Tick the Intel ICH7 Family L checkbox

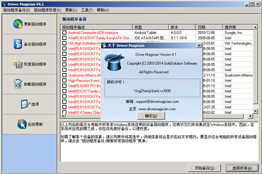click(64, 91)
